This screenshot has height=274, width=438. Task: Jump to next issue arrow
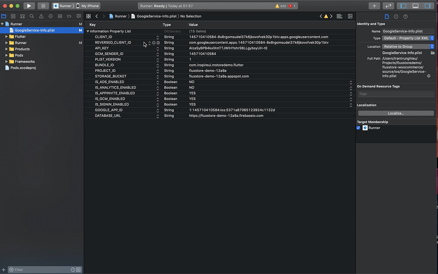point(331,16)
